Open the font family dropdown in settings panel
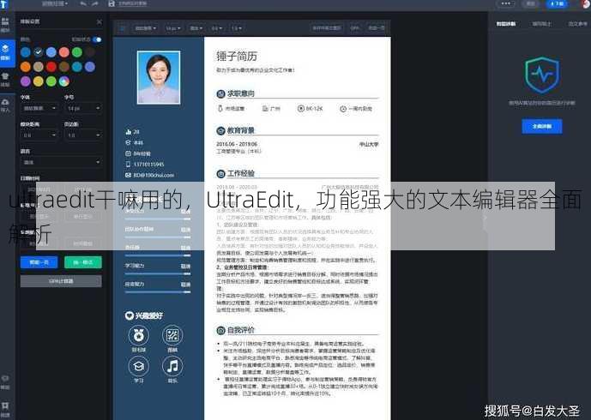This screenshot has width=591, height=420. 39,108
